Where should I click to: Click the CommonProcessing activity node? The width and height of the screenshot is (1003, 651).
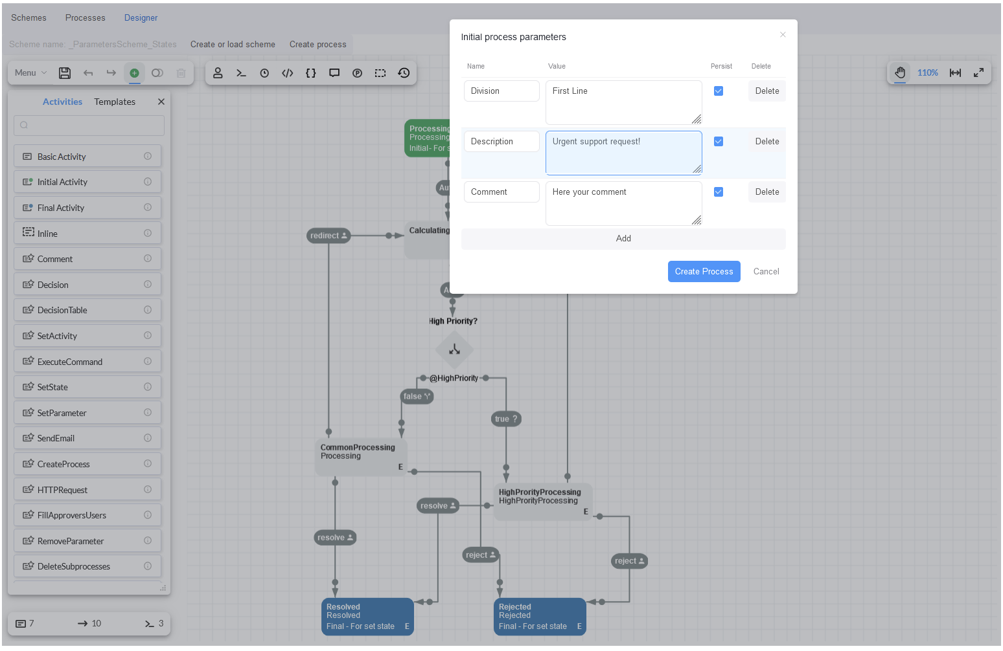point(361,458)
